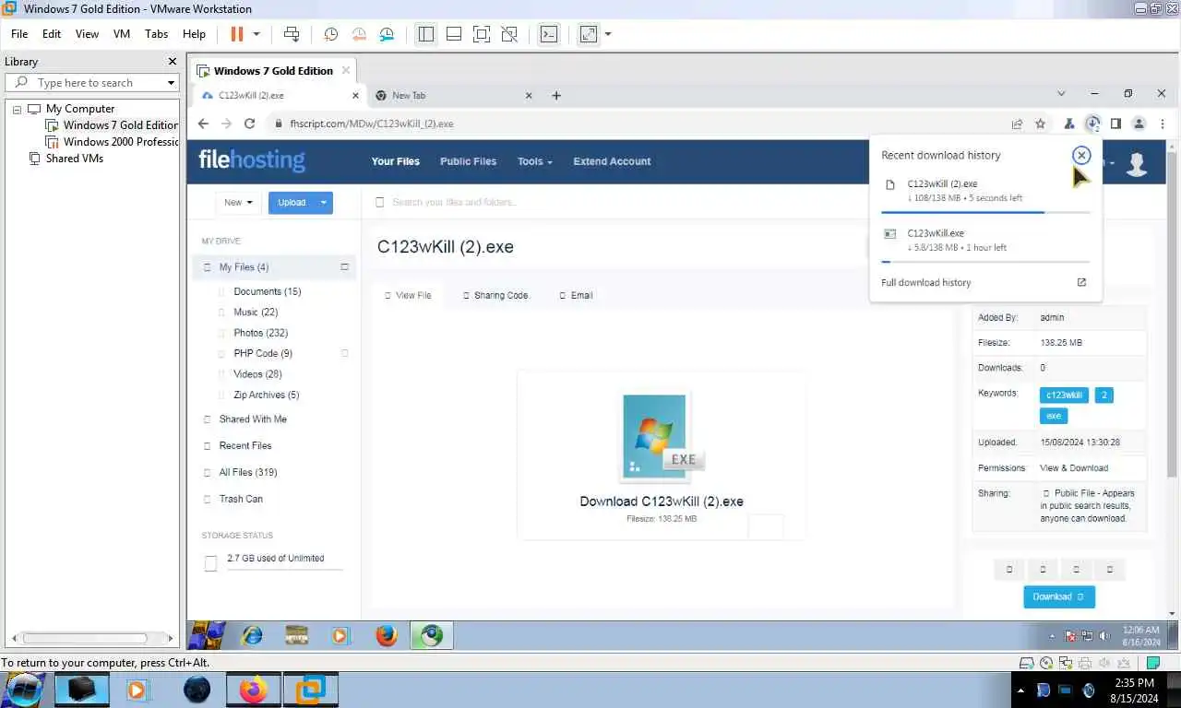
Task: Select Shared VMs in the library
Action: (x=74, y=159)
